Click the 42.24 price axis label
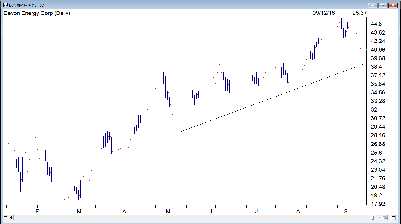The image size is (401, 224). tap(378, 41)
